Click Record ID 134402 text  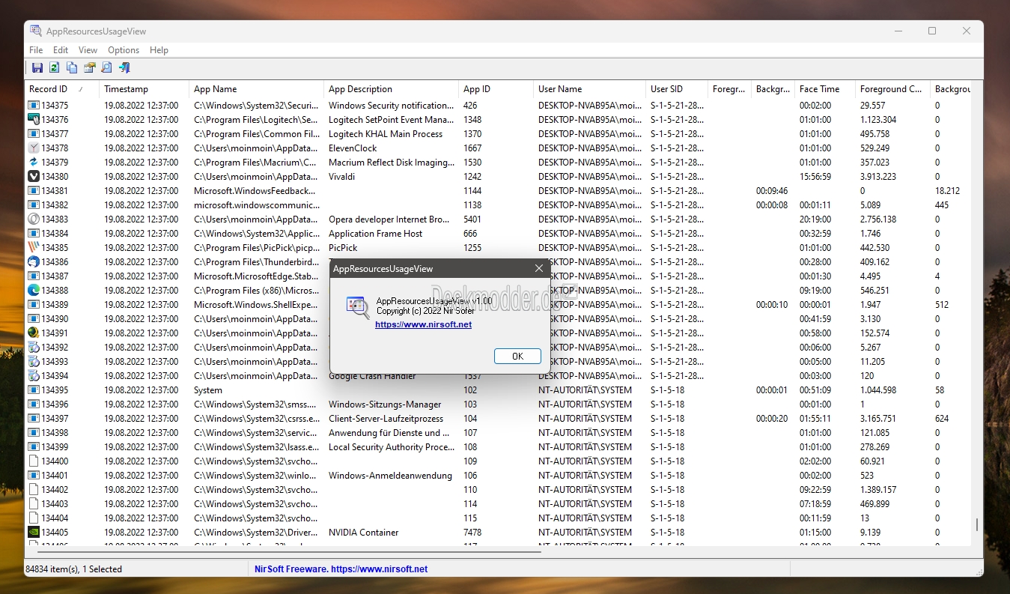[x=55, y=490]
